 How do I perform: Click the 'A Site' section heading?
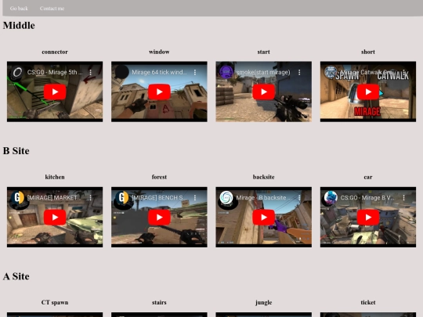point(16,276)
